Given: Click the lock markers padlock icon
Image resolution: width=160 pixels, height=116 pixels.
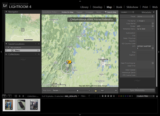Looking at the screenshot, I should [96, 90].
